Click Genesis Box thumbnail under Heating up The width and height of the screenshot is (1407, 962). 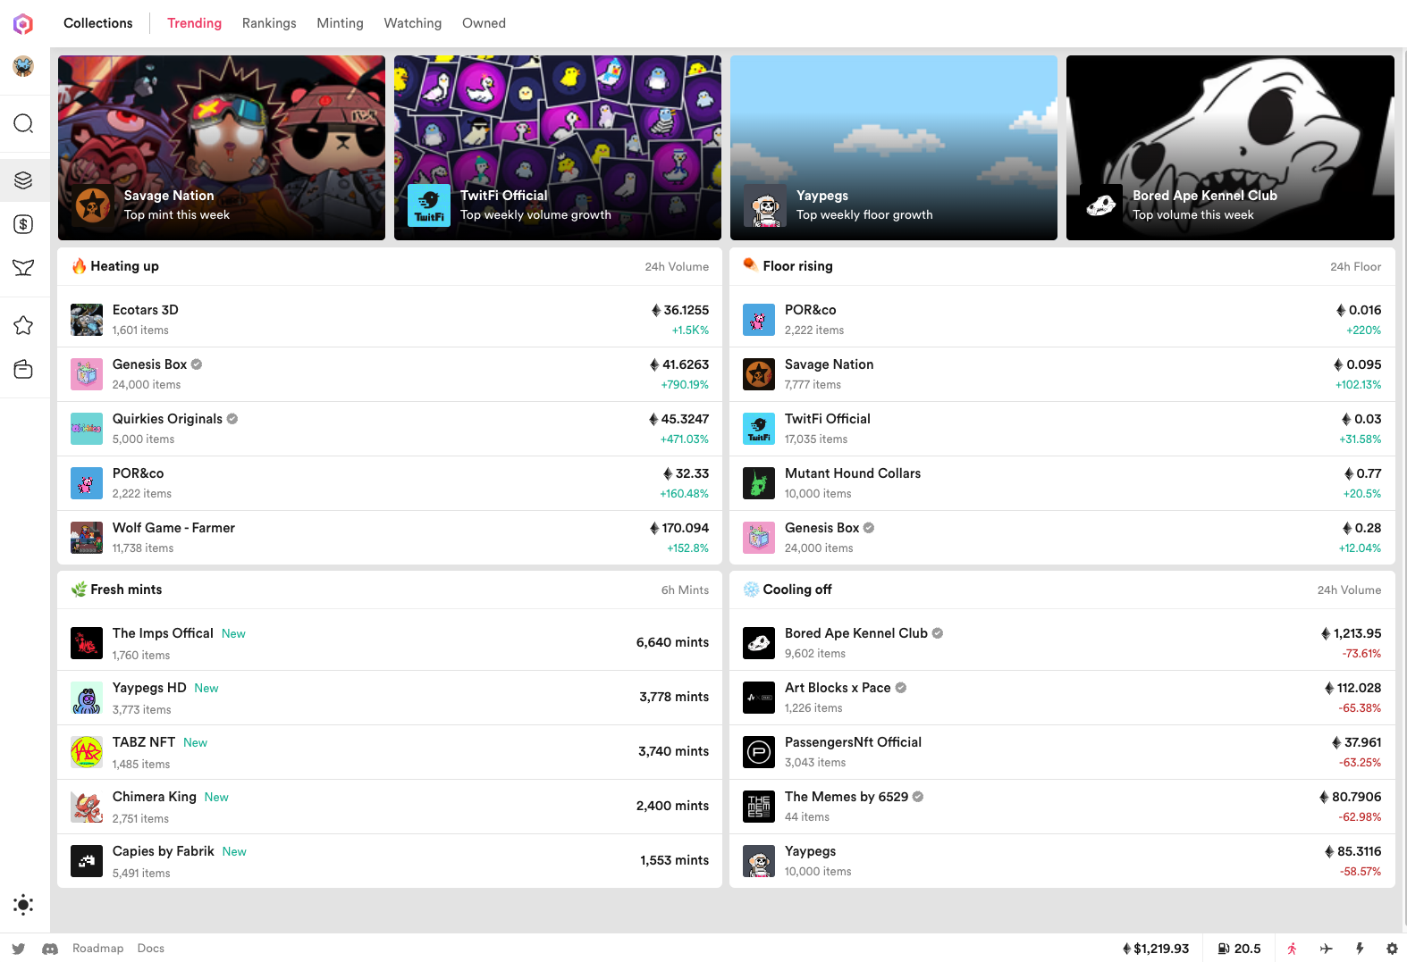coord(87,374)
